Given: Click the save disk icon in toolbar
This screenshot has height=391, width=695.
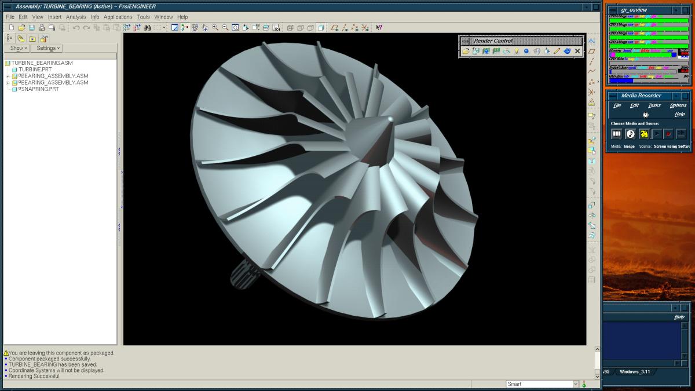Looking at the screenshot, I should [32, 27].
